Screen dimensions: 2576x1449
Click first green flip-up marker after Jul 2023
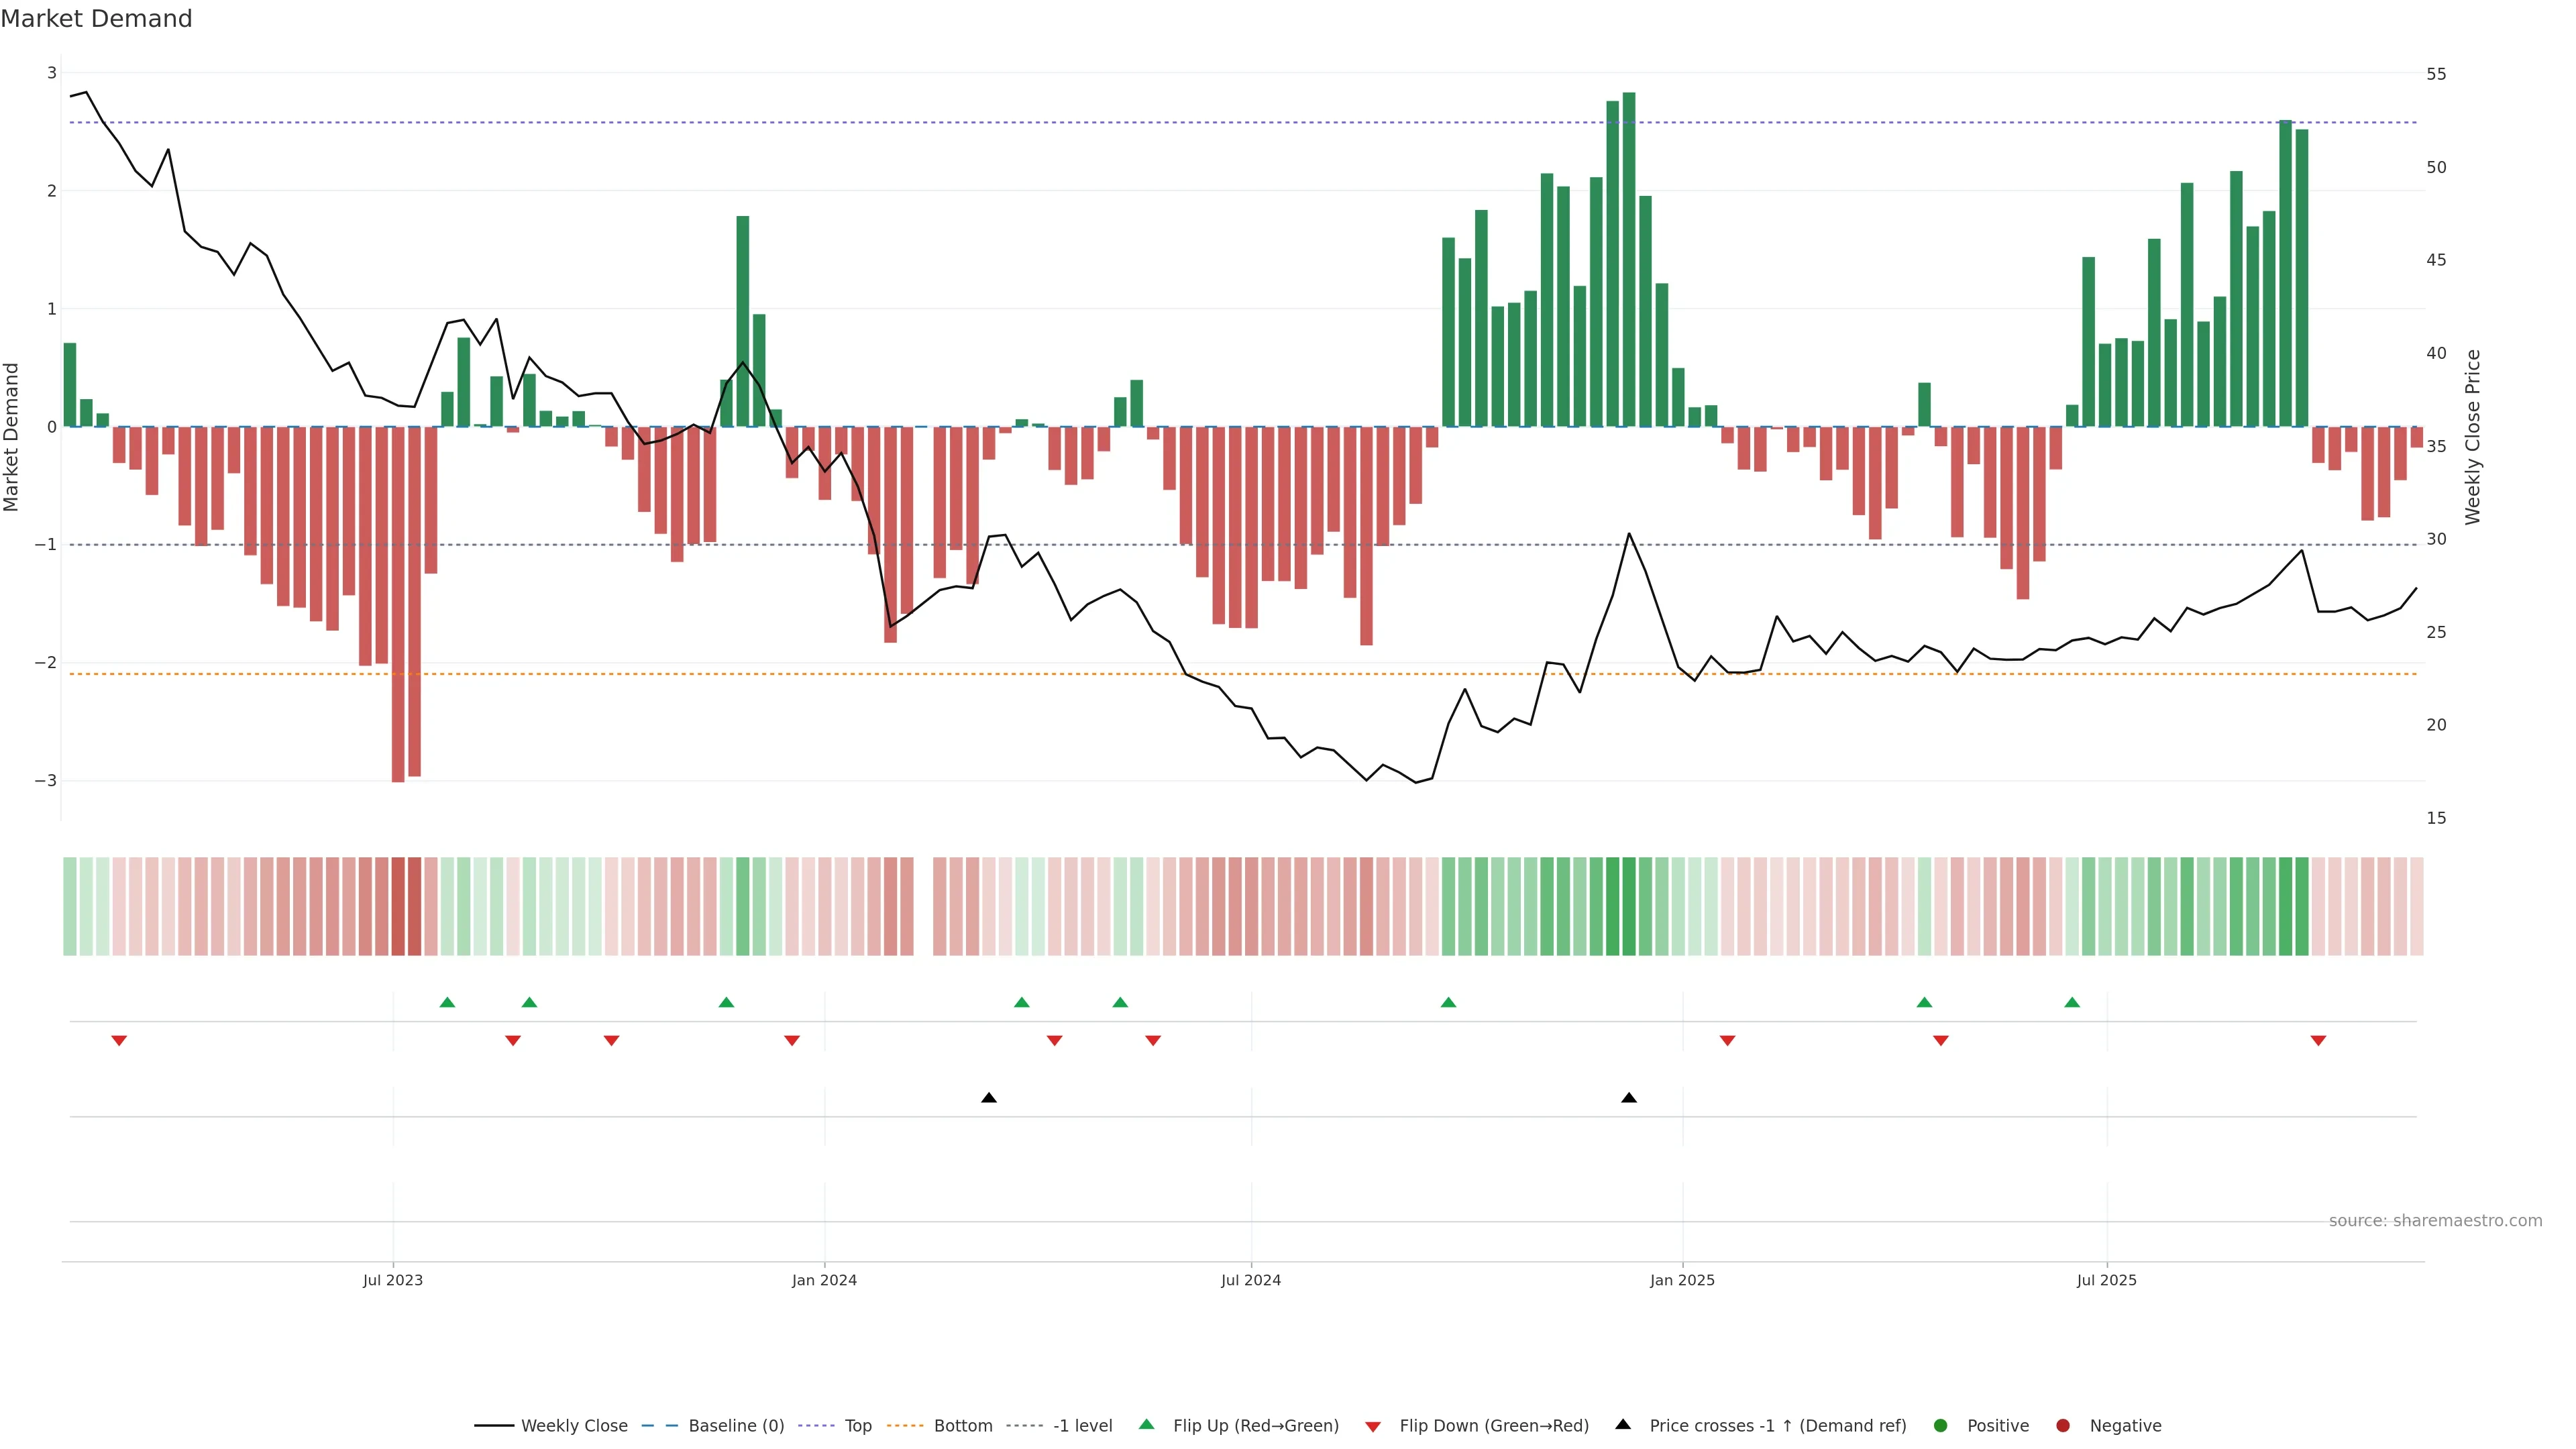(447, 1002)
